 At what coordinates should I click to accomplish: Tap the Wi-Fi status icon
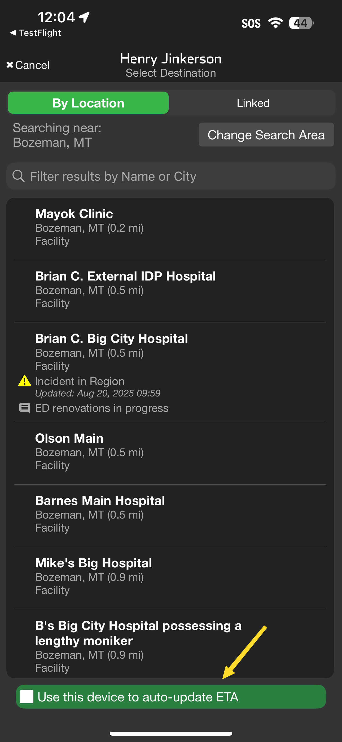(275, 23)
